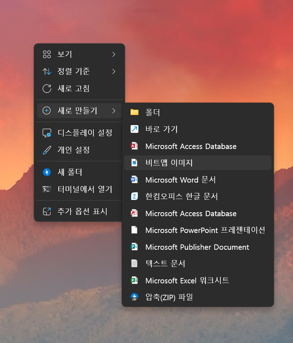Click the Publisher icon beside Publisher Document

pos(134,247)
